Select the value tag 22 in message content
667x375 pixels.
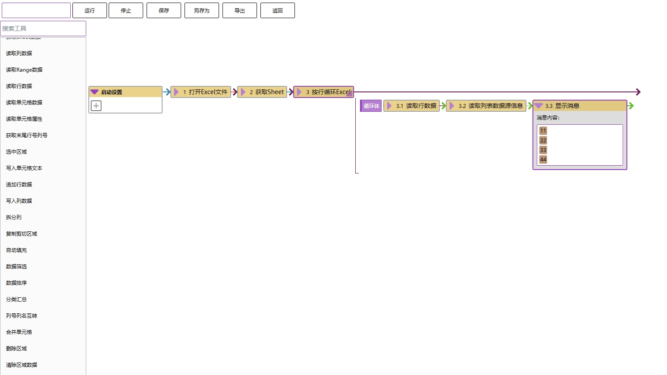[x=543, y=140]
